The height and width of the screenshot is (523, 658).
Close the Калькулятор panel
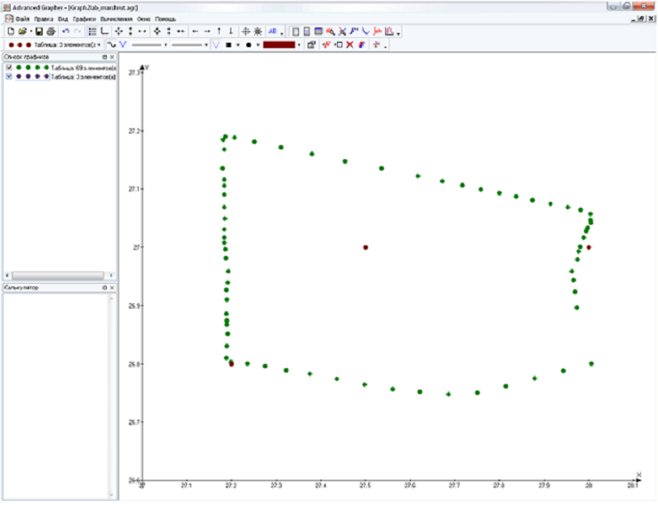point(112,287)
